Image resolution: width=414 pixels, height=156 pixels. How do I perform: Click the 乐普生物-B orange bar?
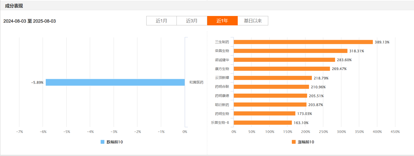pos(263,123)
